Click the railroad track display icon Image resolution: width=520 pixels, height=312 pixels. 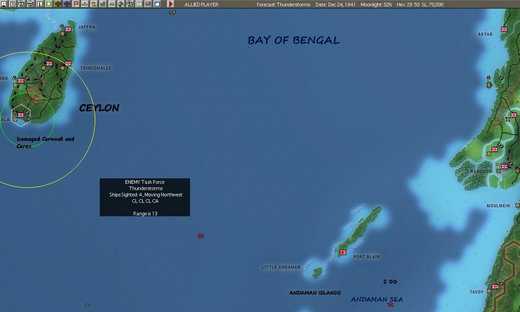click(148, 4)
